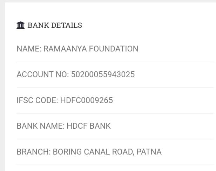216x171 pixels.
Task: Click the word PATNA
Action: [x=149, y=152]
